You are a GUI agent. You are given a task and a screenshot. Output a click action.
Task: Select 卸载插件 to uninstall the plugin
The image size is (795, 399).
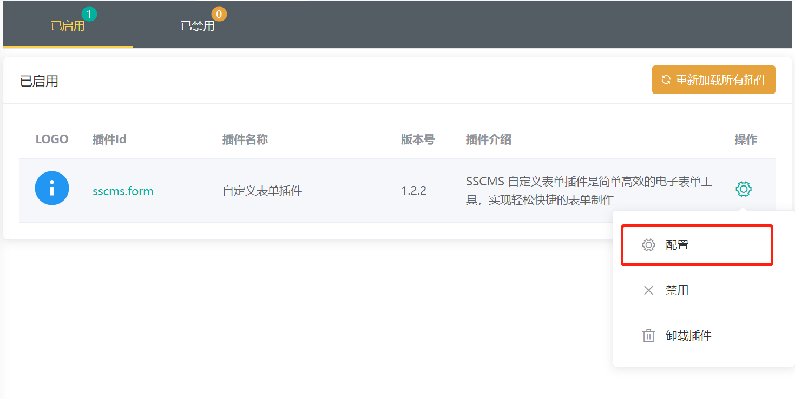(688, 336)
